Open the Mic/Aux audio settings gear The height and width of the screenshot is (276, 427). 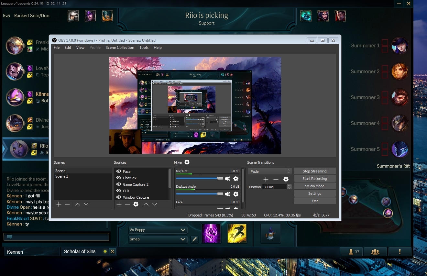(236, 179)
